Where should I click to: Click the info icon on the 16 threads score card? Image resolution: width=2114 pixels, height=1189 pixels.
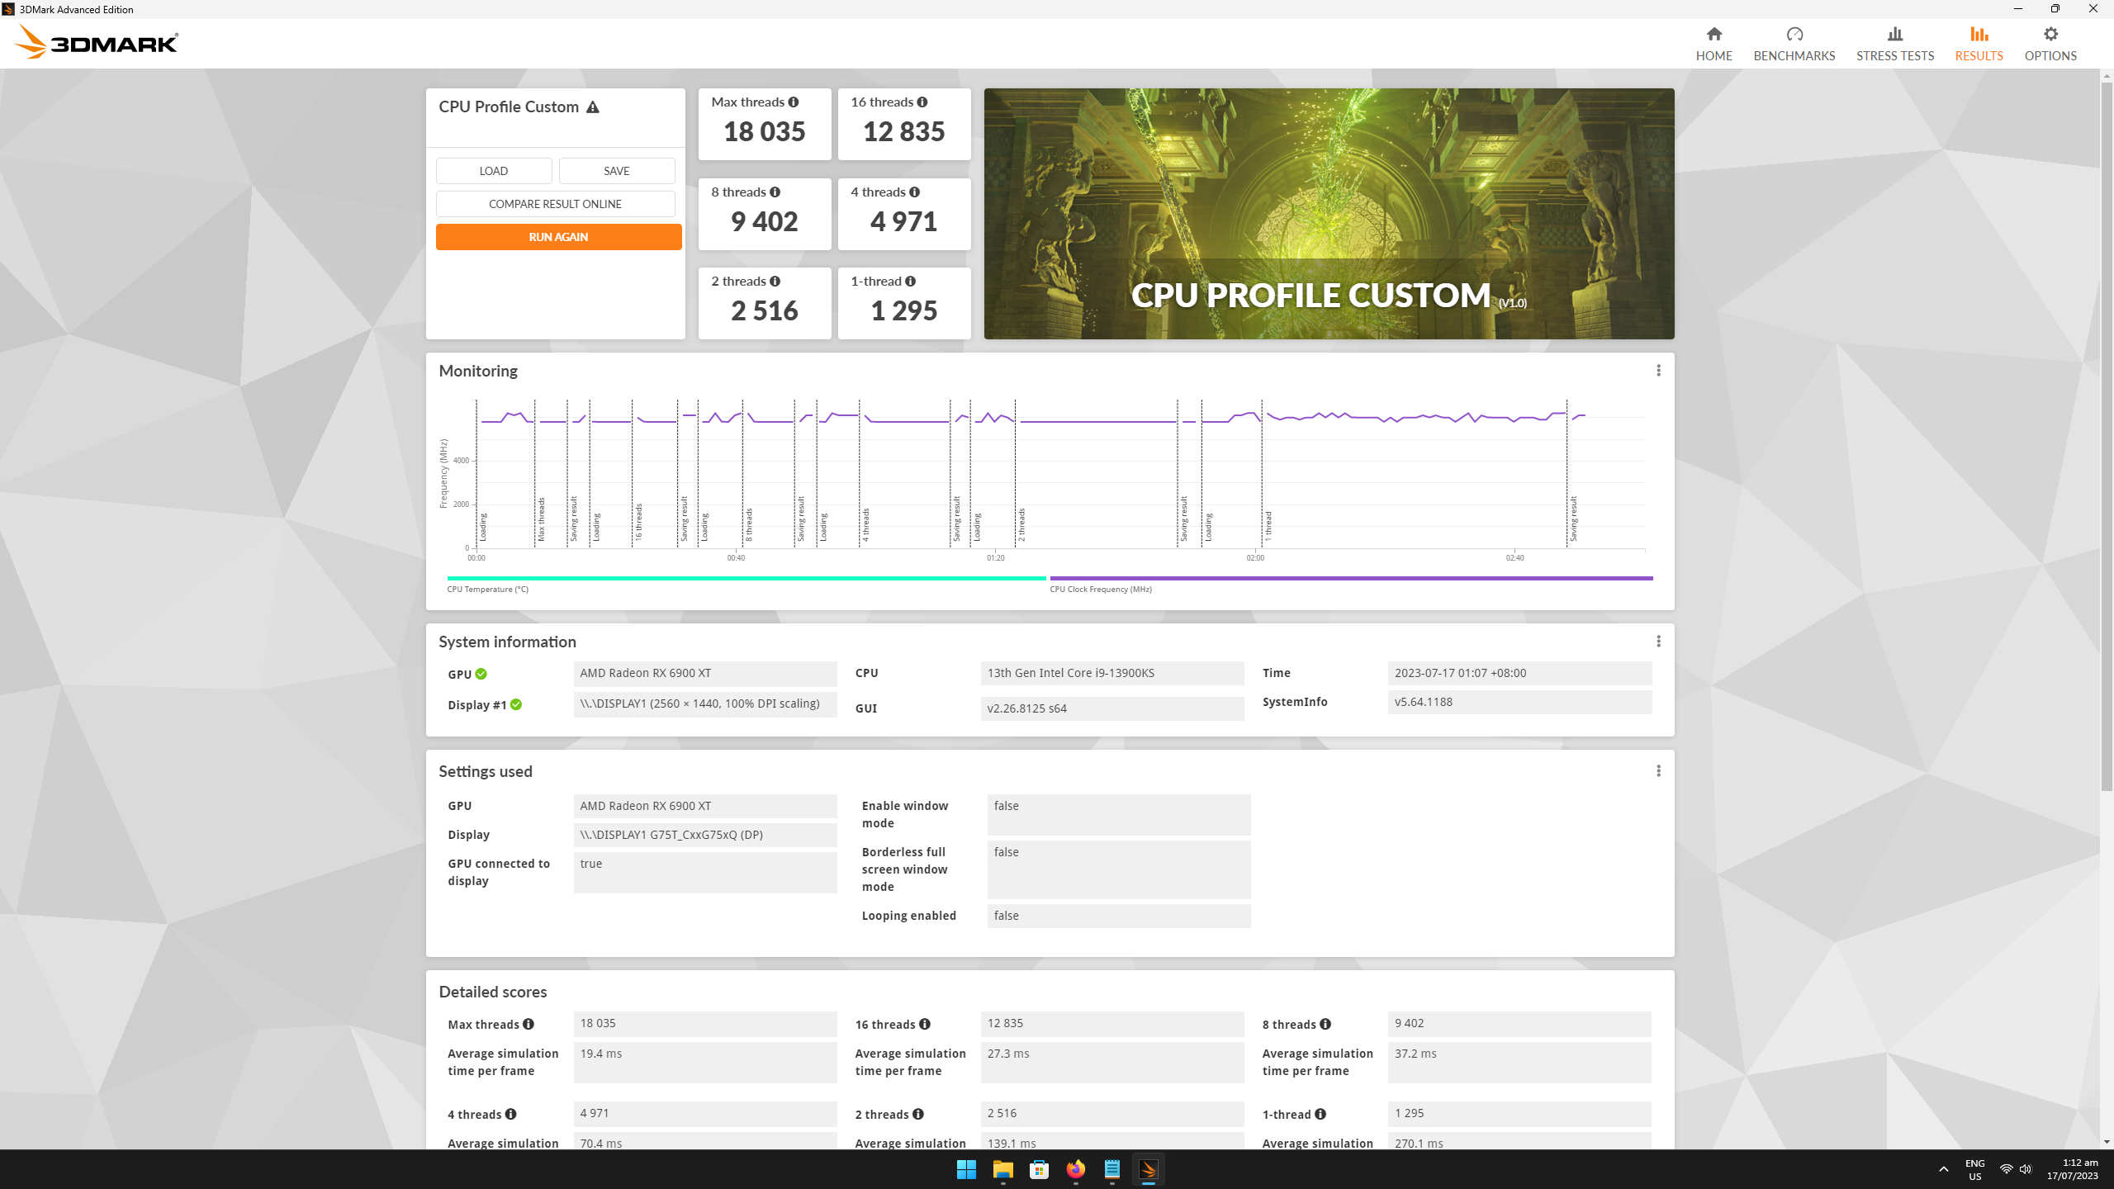922,102
